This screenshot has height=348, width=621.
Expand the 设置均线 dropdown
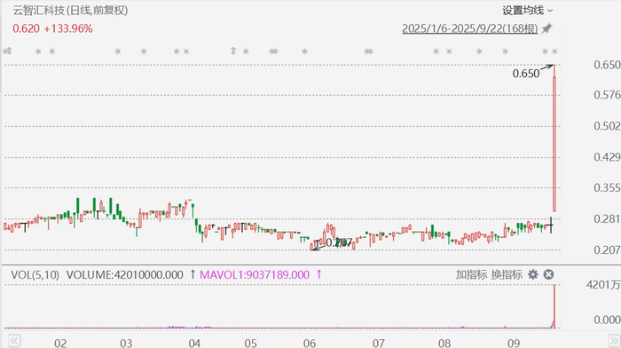tap(527, 11)
